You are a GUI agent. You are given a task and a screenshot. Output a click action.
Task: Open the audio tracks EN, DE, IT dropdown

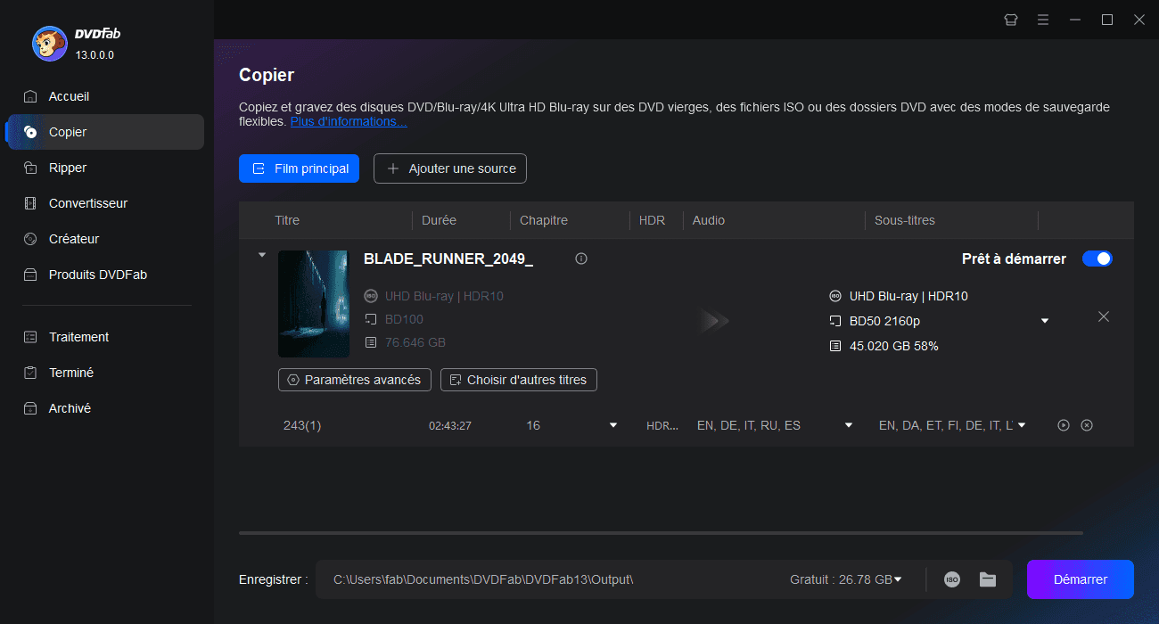tap(849, 425)
